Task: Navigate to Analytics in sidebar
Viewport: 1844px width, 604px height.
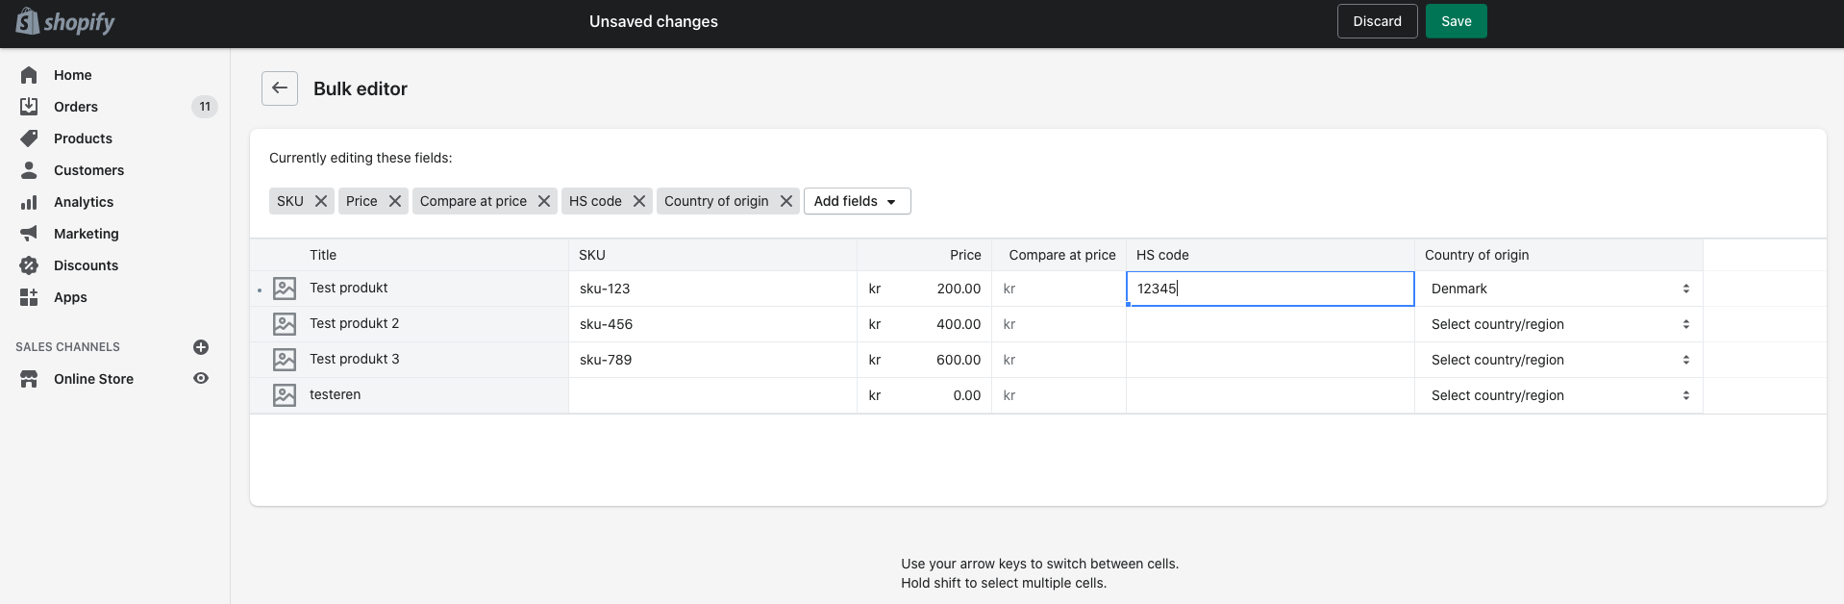Action: [84, 202]
